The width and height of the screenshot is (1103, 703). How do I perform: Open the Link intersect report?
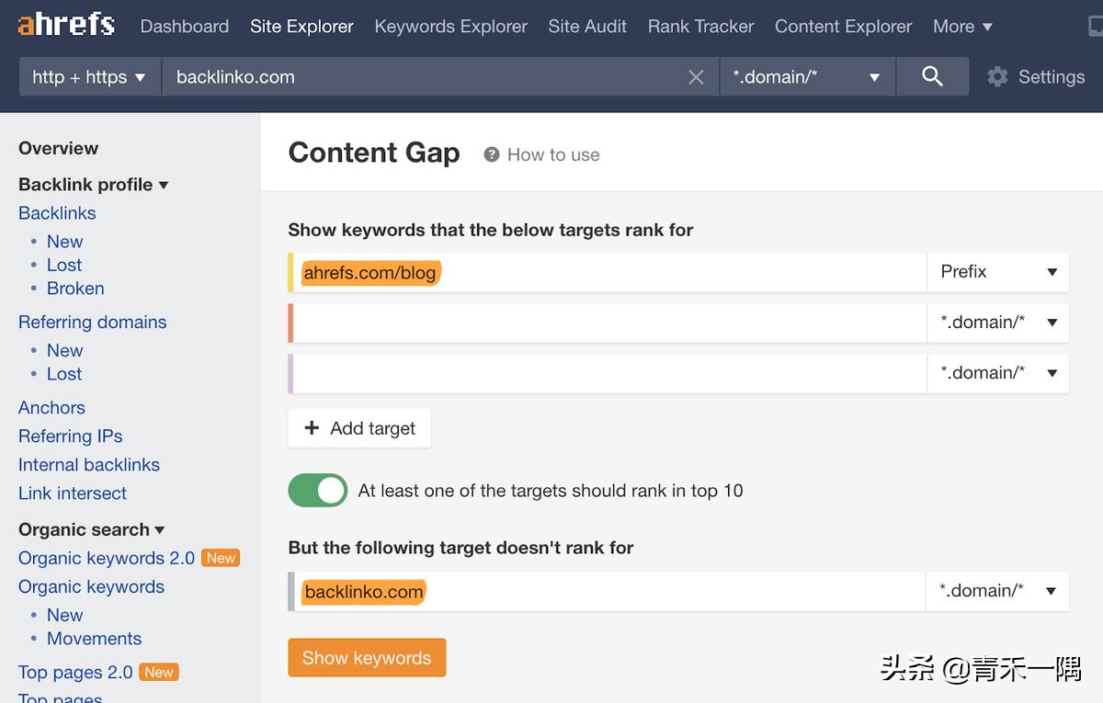coord(73,493)
